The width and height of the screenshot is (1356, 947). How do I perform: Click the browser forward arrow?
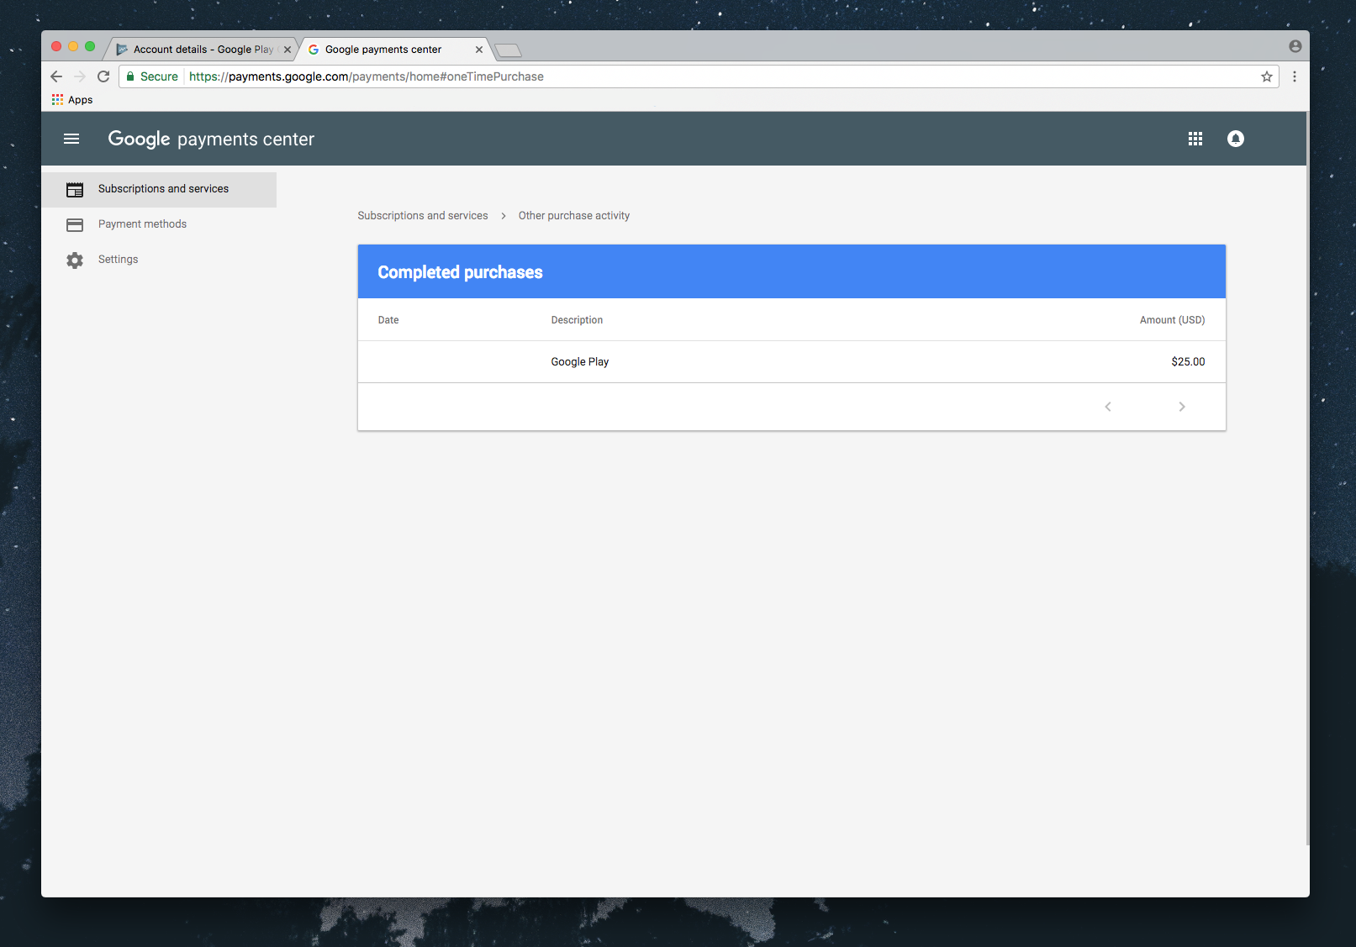pos(80,76)
